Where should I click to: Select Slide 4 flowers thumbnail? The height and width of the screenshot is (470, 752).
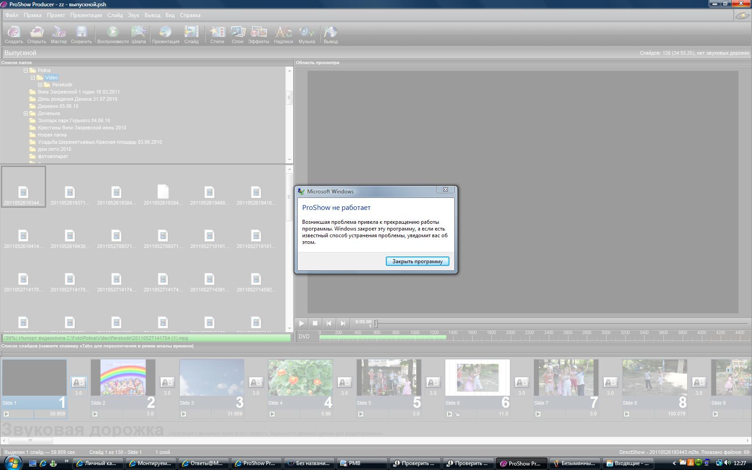(x=300, y=377)
